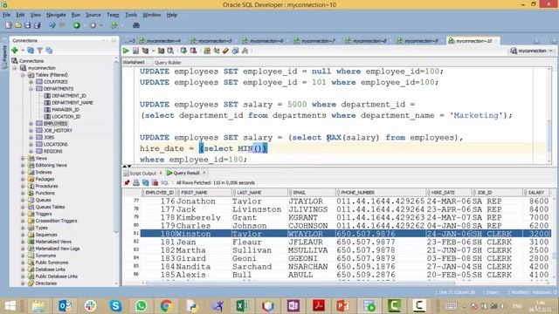The width and height of the screenshot is (559, 314).
Task: Collapse the Tables (Filtered) node
Action: [23, 75]
